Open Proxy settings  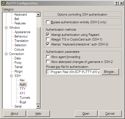[18, 63]
